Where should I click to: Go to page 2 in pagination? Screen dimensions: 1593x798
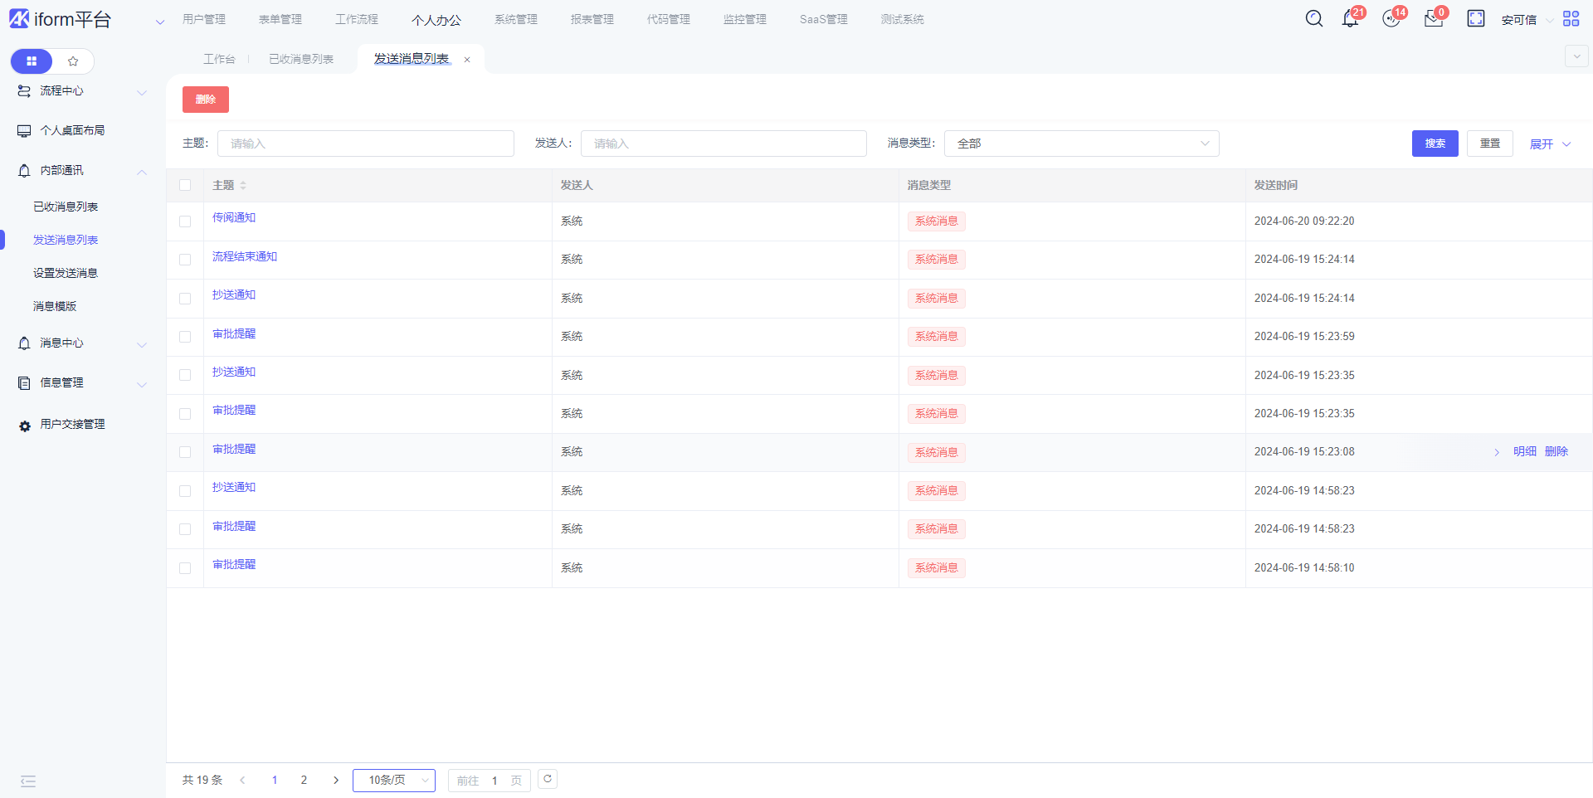pyautogui.click(x=304, y=780)
